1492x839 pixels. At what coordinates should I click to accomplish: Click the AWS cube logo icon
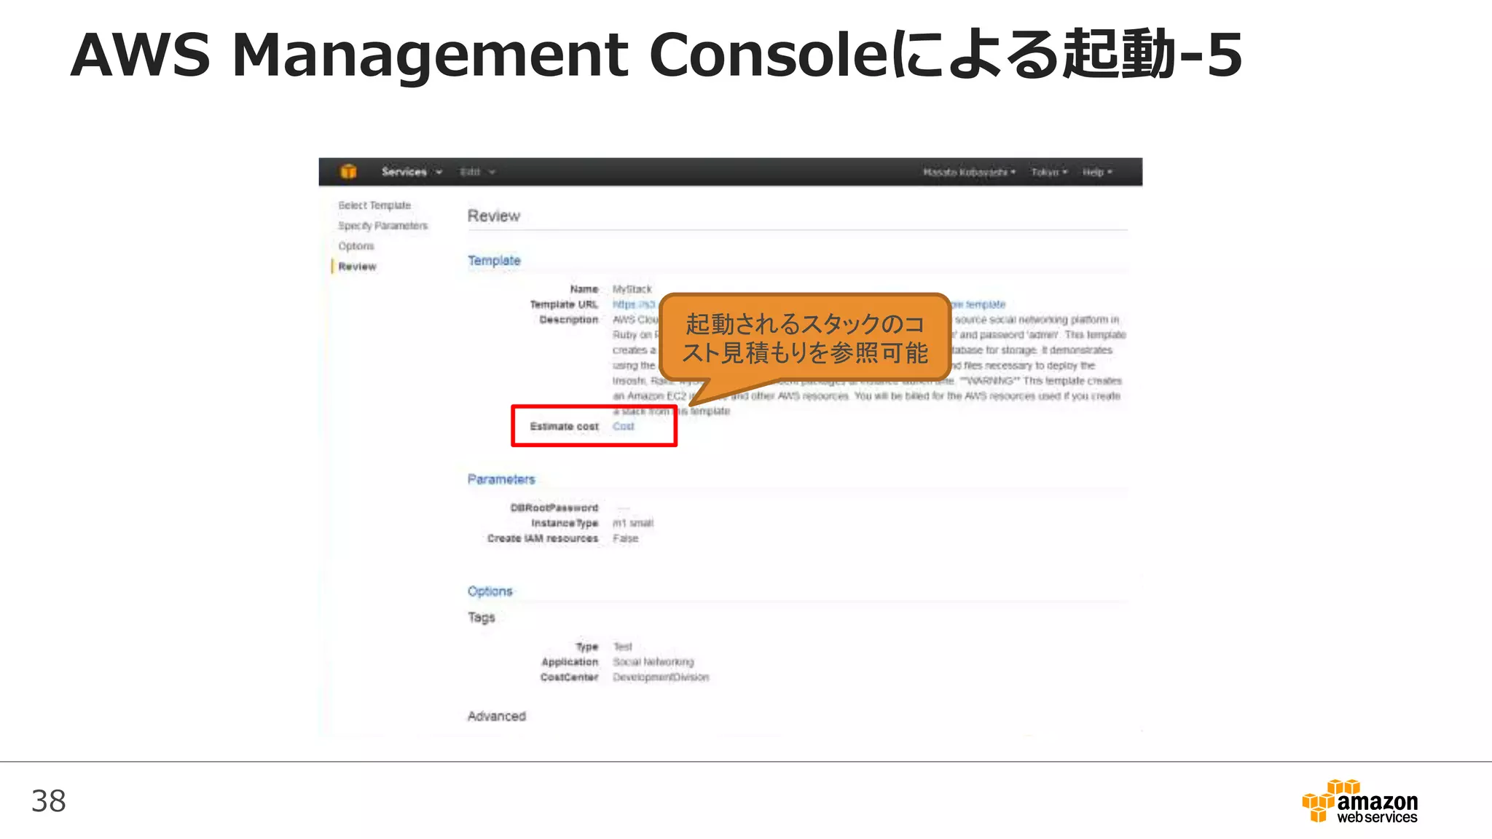tap(348, 172)
